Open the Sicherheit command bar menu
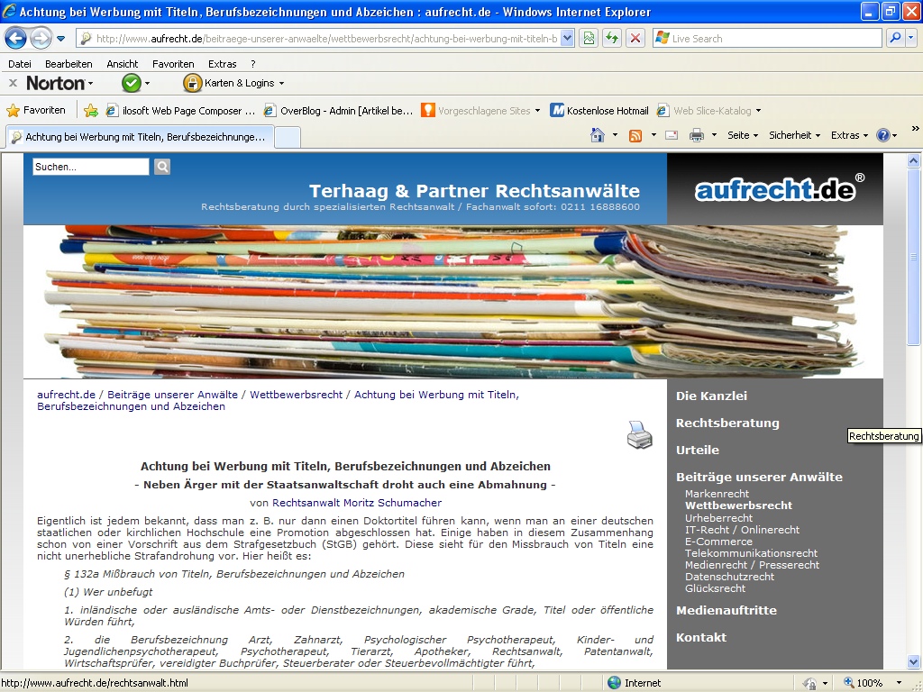Viewport: 923px width, 692px height. [x=794, y=135]
